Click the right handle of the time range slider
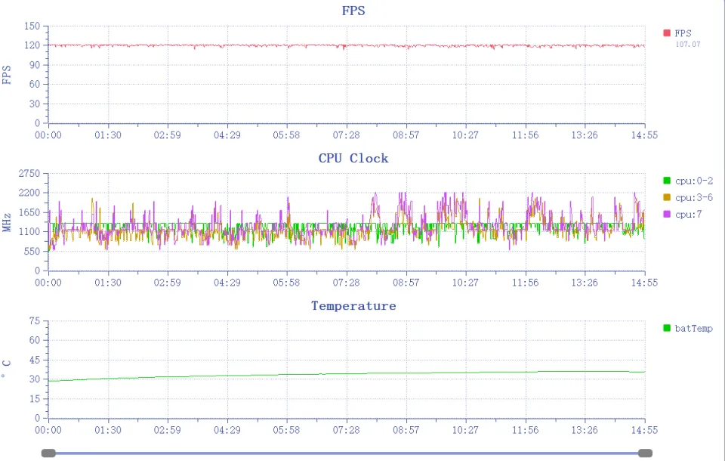Screen dimensions: 725x461 [x=645, y=453]
